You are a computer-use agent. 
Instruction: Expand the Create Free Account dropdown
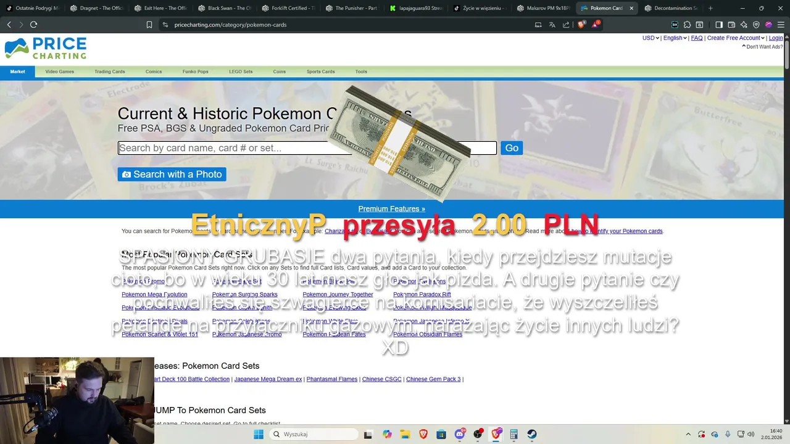pyautogui.click(x=736, y=38)
